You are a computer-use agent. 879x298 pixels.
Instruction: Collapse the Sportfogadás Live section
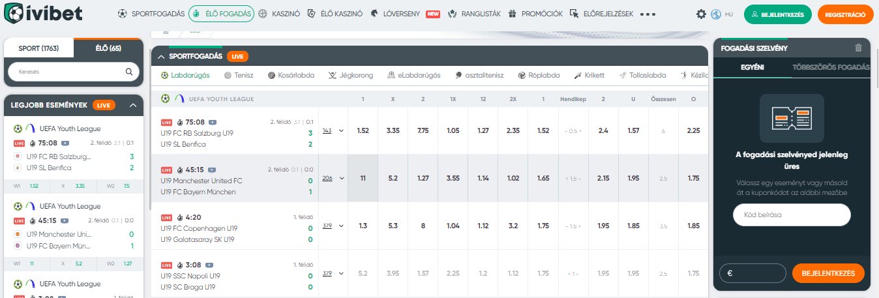[x=160, y=57]
